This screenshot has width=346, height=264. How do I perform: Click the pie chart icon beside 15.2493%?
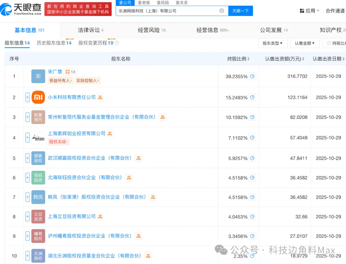(x=252, y=97)
